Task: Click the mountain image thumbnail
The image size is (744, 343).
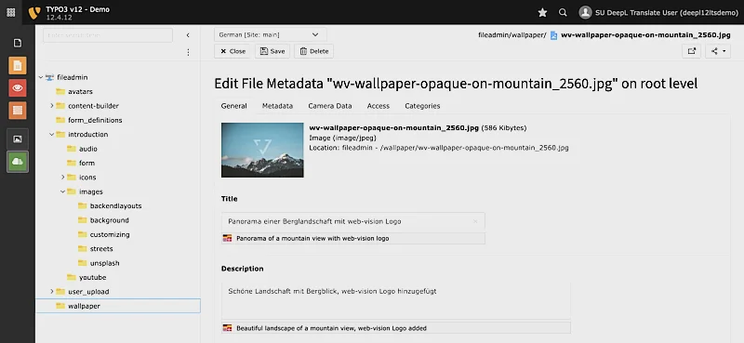Action: (262, 150)
